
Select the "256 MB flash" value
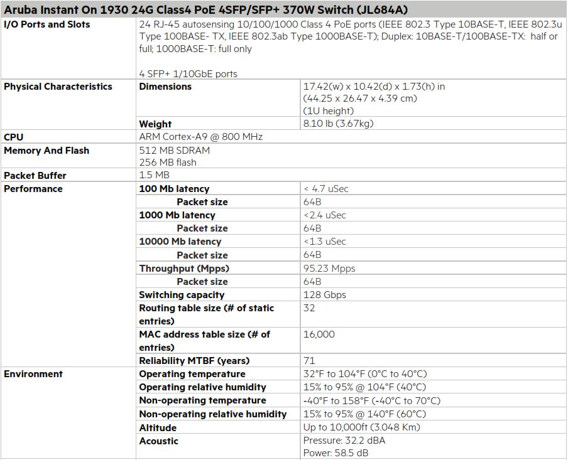[x=168, y=163]
